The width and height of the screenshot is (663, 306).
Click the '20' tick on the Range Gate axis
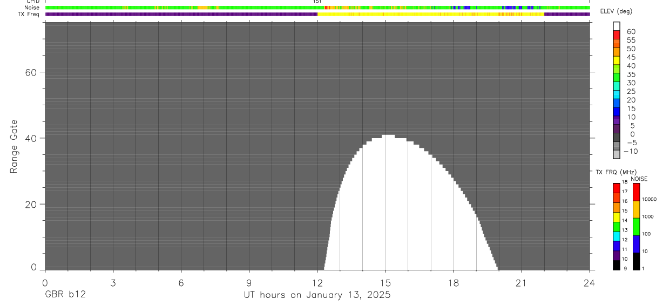(x=32, y=204)
